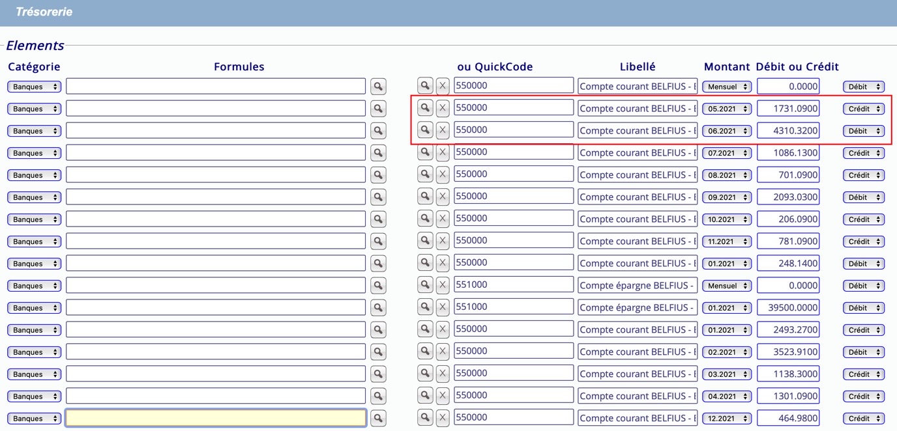Click QuickCode magnifier icon in the 12.2021 row
Viewport: 897px width, 431px height.
coord(425,418)
